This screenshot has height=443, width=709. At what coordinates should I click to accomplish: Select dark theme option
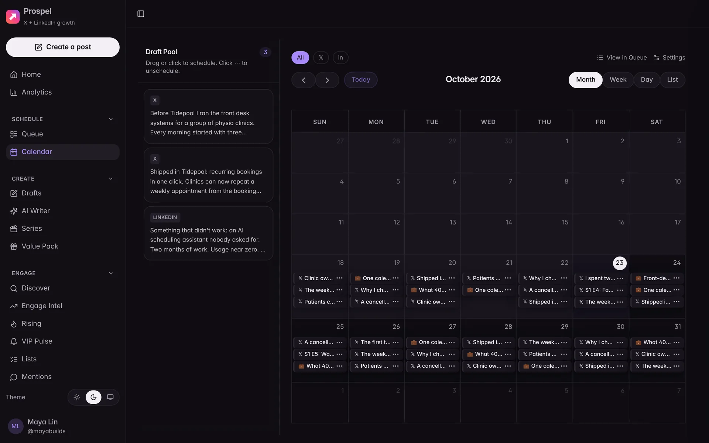(x=93, y=397)
